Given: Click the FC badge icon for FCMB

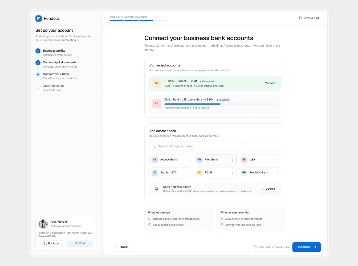Looking at the screenshot, I should click(199, 173).
